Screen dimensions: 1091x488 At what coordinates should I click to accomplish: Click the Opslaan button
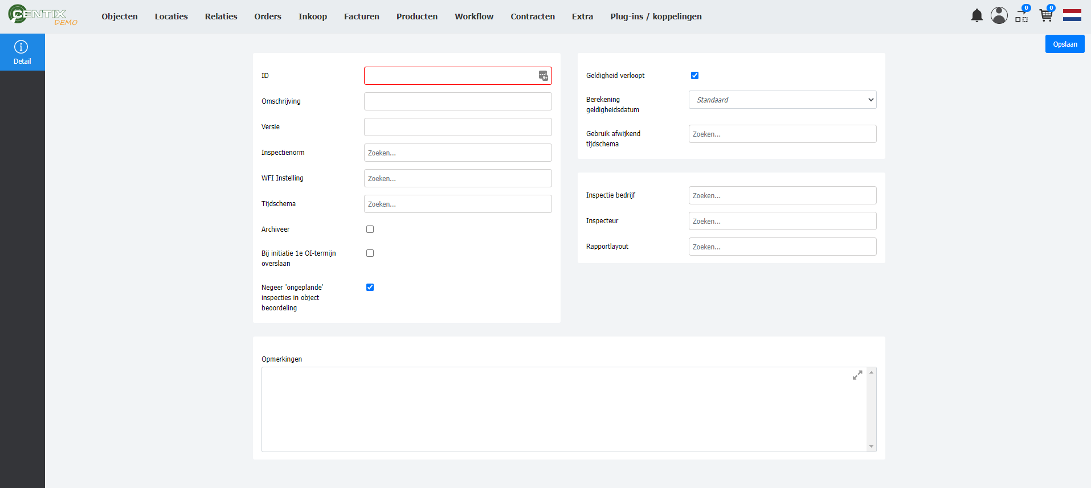[1065, 44]
